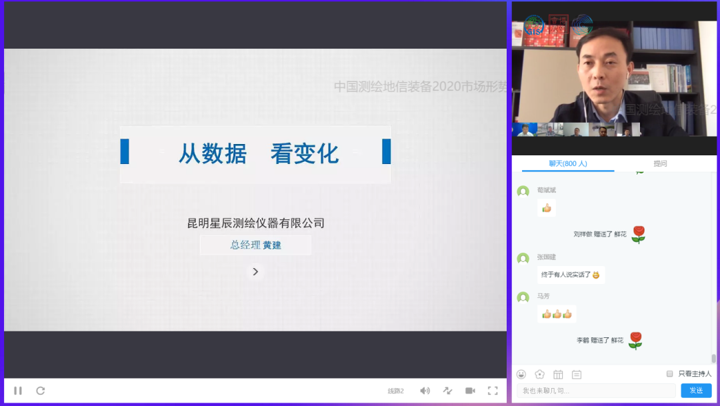Switch to the 聊天(800 人) tab
The height and width of the screenshot is (406, 720).
tap(567, 163)
